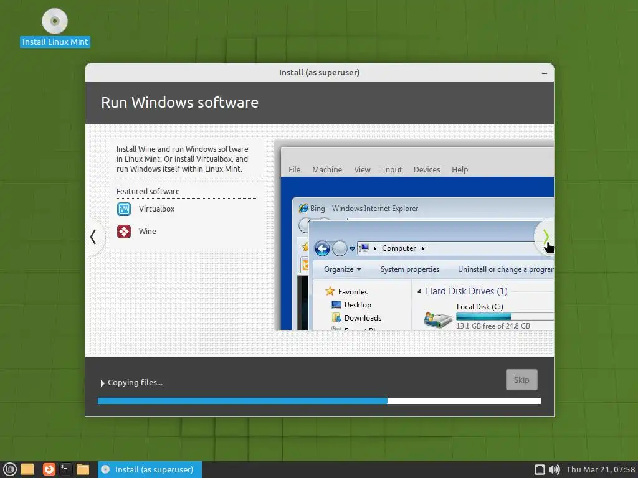Click Input in the slideshow Virtualbox menu
The width and height of the screenshot is (638, 478).
pos(392,169)
